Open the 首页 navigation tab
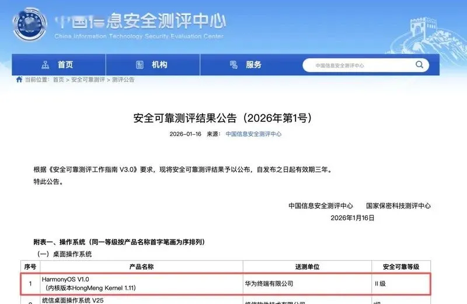Image resolution: width=467 pixels, height=304 pixels. click(x=59, y=65)
